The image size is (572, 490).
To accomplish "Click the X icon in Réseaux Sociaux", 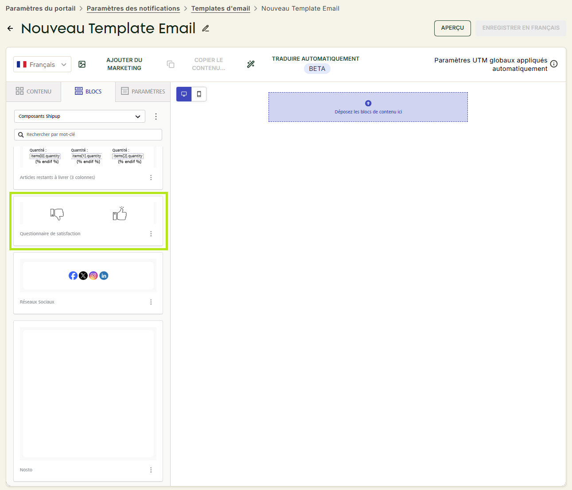I will [x=83, y=276].
